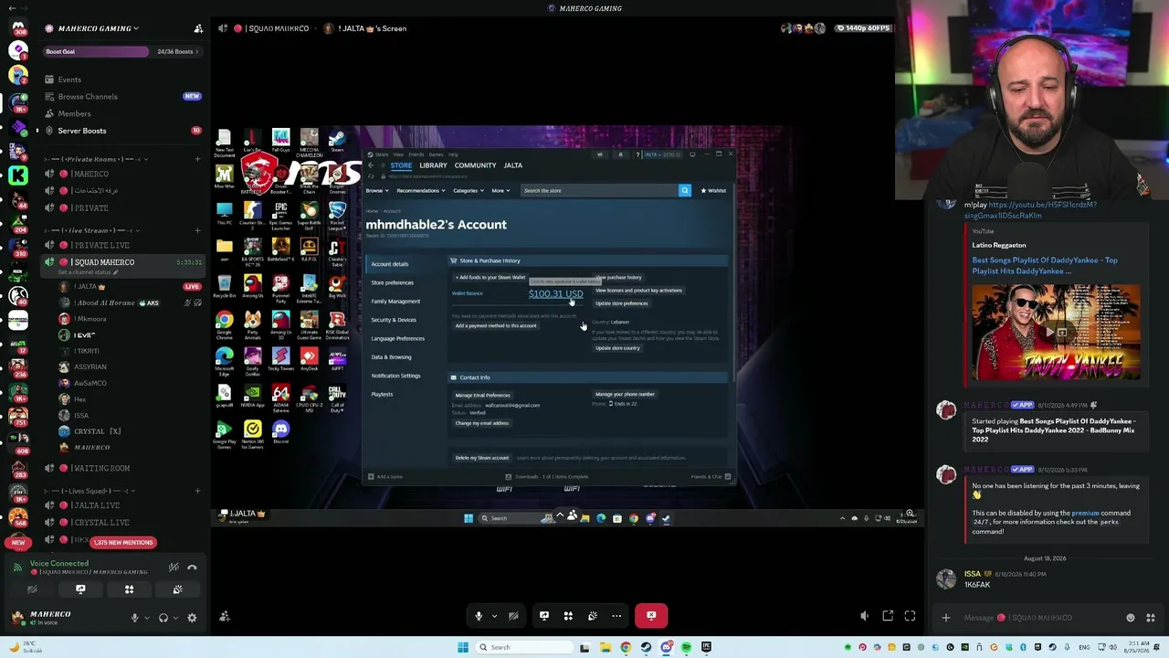Join the MAHERCO voice channel
1169x658 pixels.
pyautogui.click(x=90, y=174)
